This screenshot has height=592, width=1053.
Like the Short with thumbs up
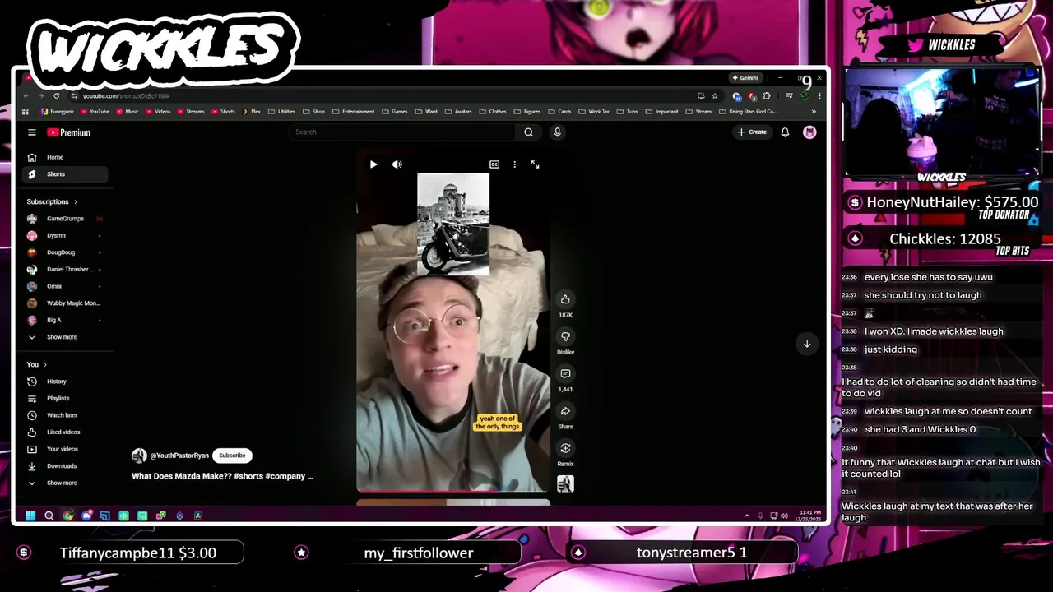point(565,299)
